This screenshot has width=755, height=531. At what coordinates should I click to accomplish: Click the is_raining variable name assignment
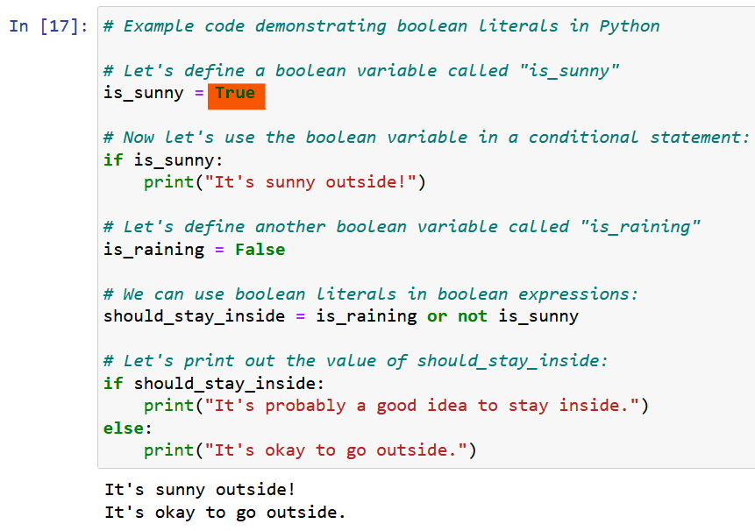point(153,250)
